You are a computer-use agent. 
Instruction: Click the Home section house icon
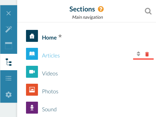(x=32, y=36)
